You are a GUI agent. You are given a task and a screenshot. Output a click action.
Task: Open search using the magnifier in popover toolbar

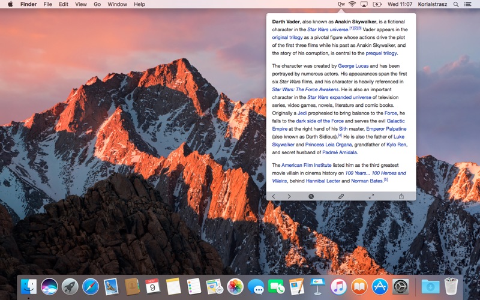point(311,197)
